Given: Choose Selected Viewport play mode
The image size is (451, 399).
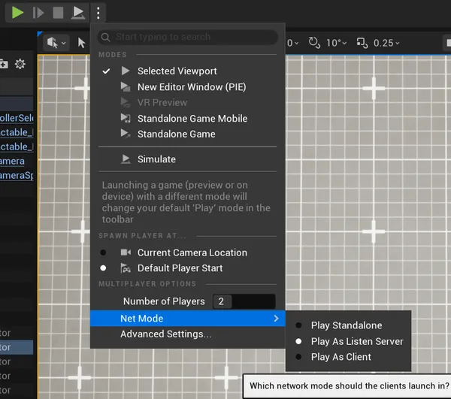Looking at the screenshot, I should (187, 71).
